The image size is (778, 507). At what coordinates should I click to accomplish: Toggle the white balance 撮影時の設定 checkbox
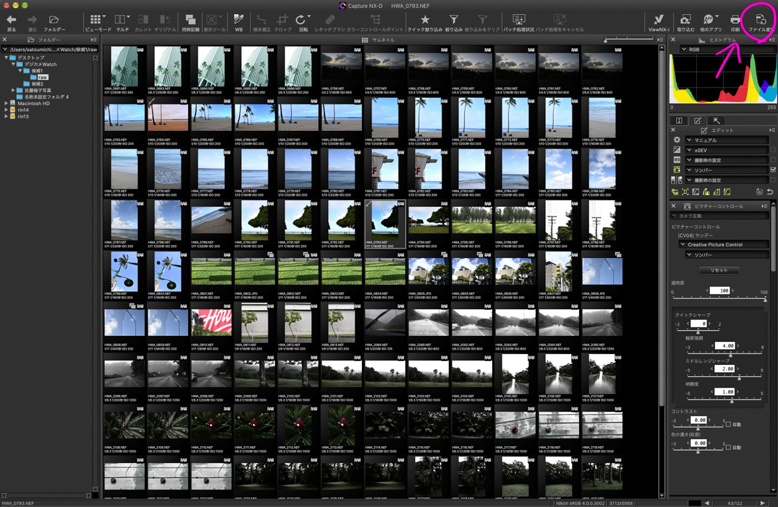[773, 159]
